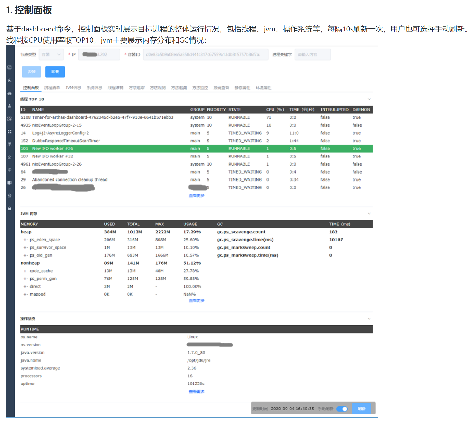Select Abandoned connection cleanup thread row
Screen dimensions: 474x424
pos(197,180)
